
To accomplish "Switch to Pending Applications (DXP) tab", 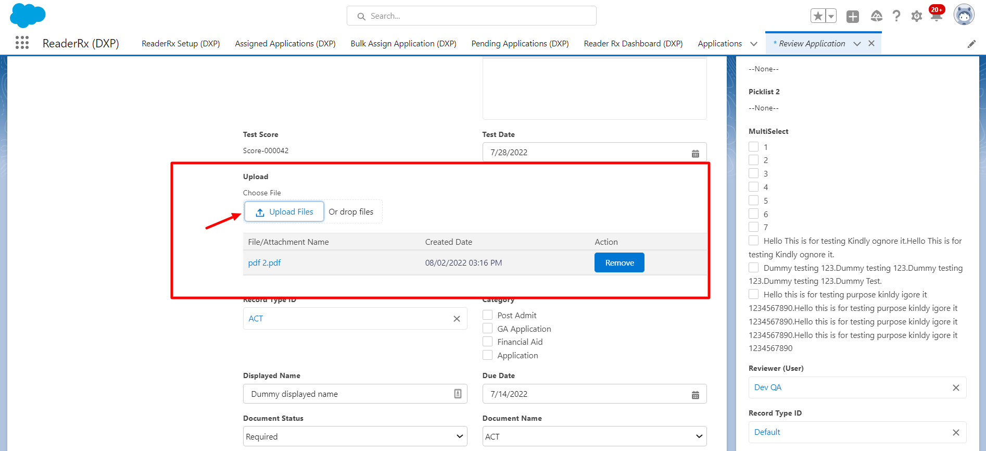I will point(520,44).
